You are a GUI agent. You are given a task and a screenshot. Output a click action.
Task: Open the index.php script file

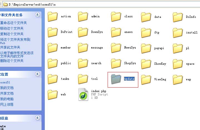[x=83, y=95]
